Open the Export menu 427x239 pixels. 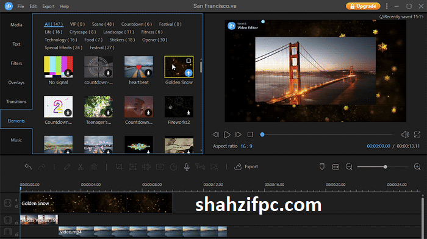point(48,6)
